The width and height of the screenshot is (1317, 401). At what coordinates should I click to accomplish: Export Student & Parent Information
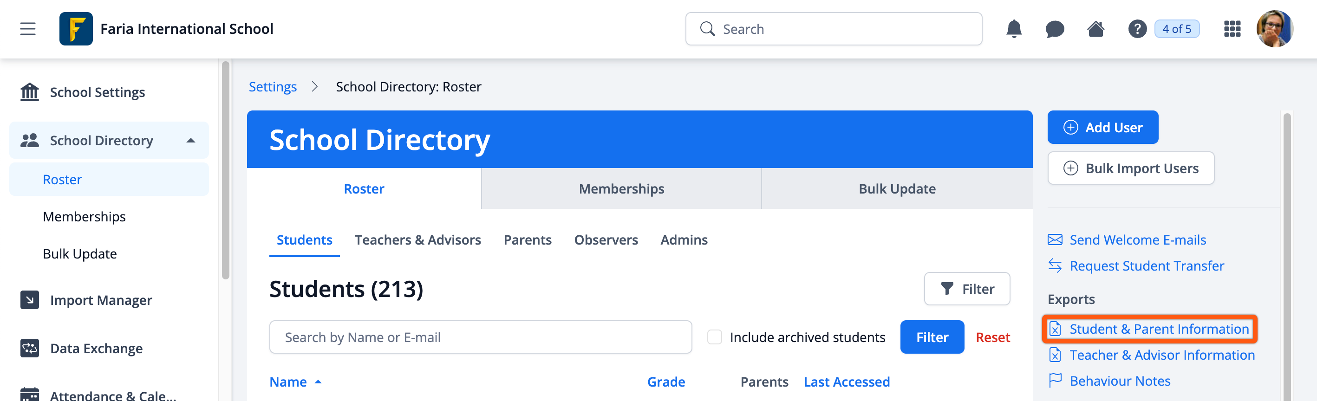[1159, 329]
